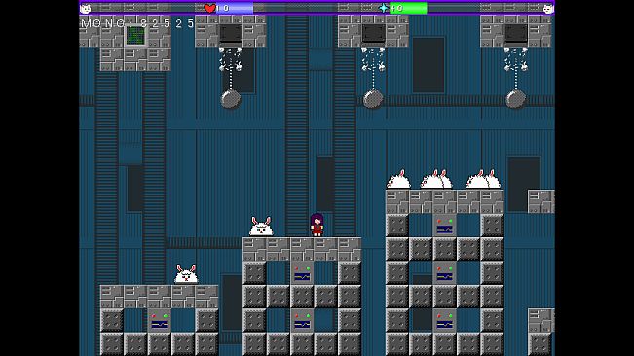Click the rightmost bunny pair on the right platform
Image resolution: width=634 pixels, height=356 pixels.
(x=483, y=179)
